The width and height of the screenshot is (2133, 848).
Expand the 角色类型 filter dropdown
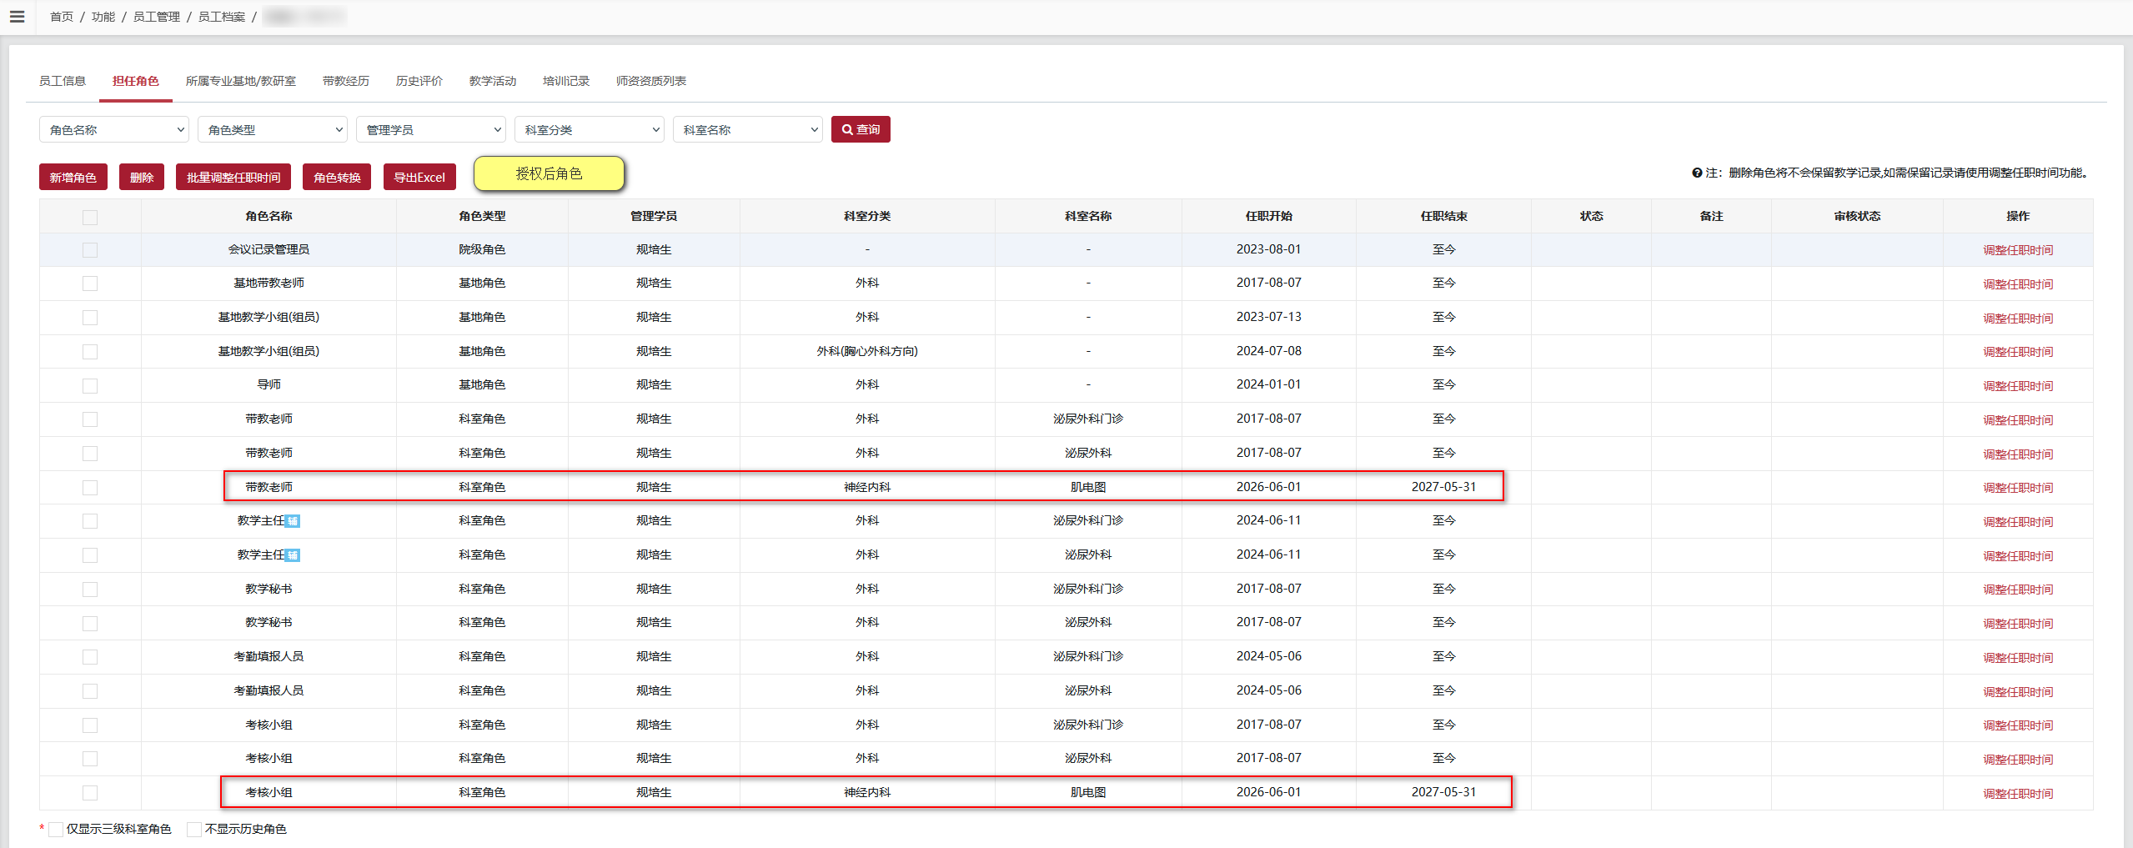[273, 129]
